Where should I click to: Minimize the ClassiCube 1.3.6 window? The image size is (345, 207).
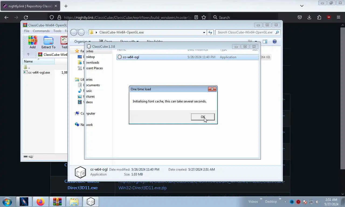click(236, 46)
